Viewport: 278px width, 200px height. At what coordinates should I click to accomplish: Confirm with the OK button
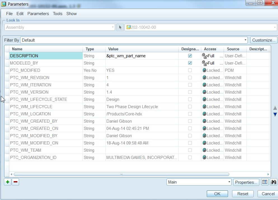click(217, 194)
